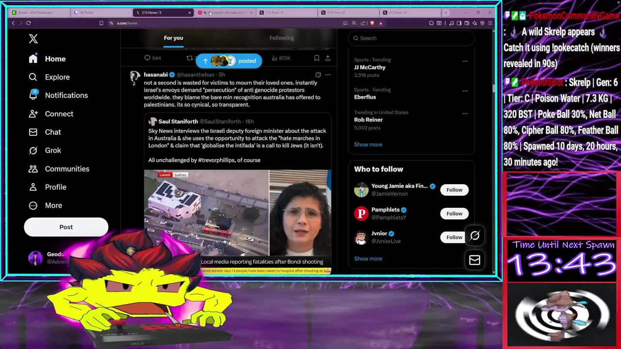
Task: Open Saul Staniforth's quoted post name
Action: (178, 122)
